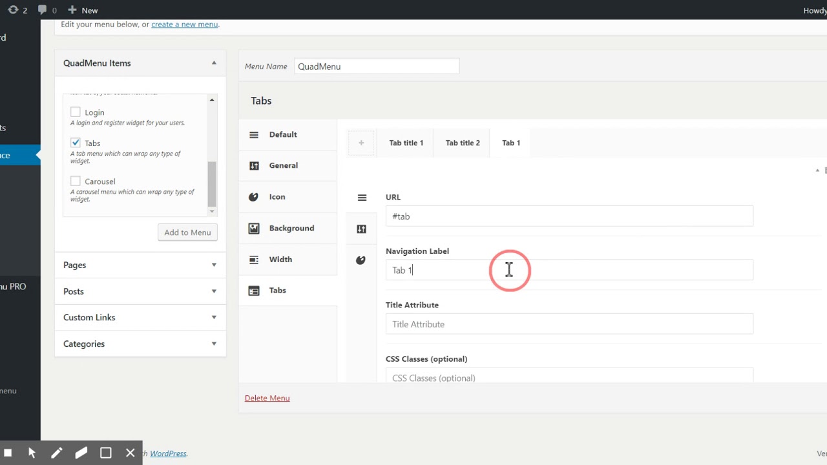
Task: Click the items list scroll down arrow
Action: [211, 211]
